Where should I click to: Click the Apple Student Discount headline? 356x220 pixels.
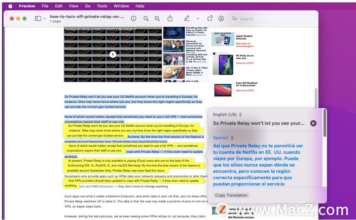pyautogui.click(x=244, y=37)
